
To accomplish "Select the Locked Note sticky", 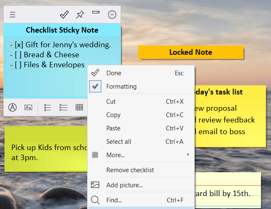I will (191, 52).
